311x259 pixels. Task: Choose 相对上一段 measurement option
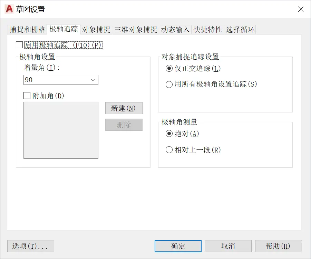169,150
